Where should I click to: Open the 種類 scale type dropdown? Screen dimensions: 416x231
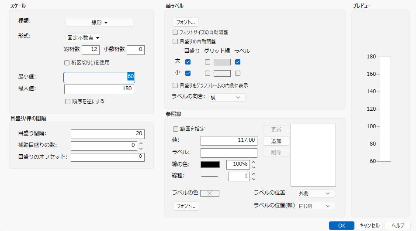[x=99, y=23]
